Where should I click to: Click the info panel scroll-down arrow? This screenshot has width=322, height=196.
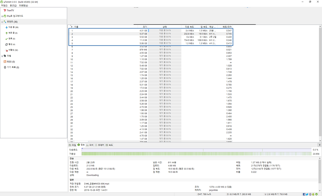click(319, 190)
